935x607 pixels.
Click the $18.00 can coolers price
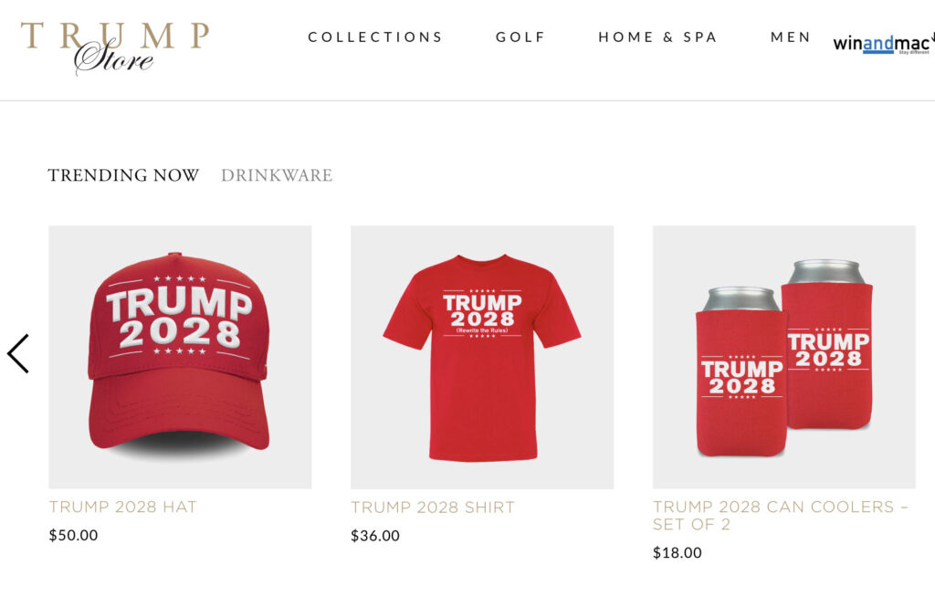[678, 552]
